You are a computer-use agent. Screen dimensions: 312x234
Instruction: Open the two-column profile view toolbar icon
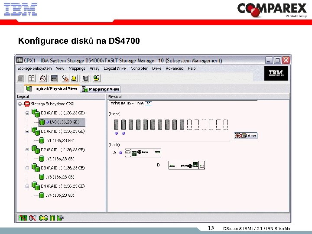click(x=32, y=78)
